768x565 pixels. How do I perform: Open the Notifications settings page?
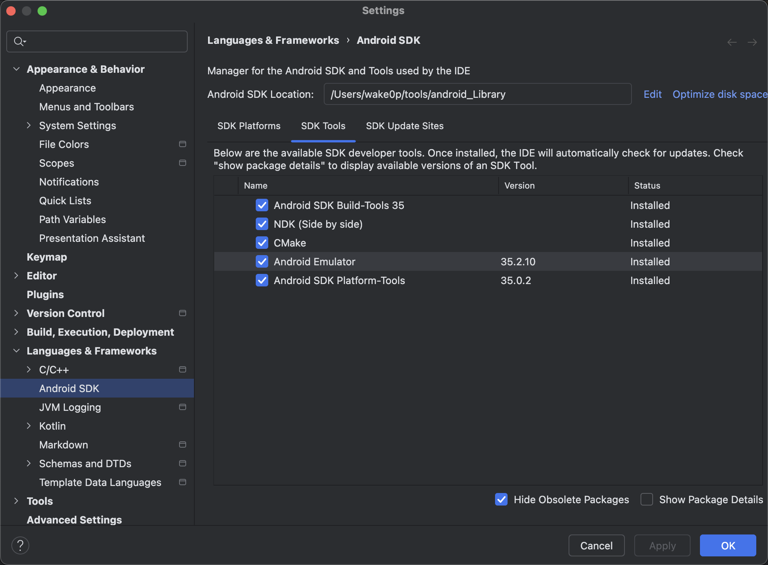pos(69,182)
